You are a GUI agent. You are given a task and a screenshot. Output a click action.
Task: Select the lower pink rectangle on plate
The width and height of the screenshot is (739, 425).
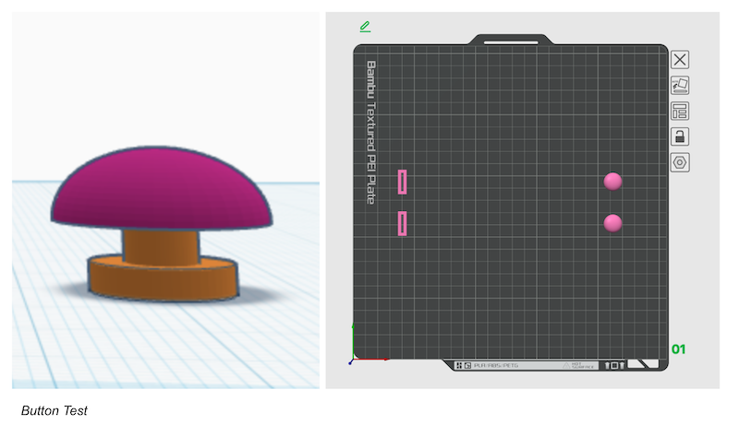pyautogui.click(x=402, y=223)
